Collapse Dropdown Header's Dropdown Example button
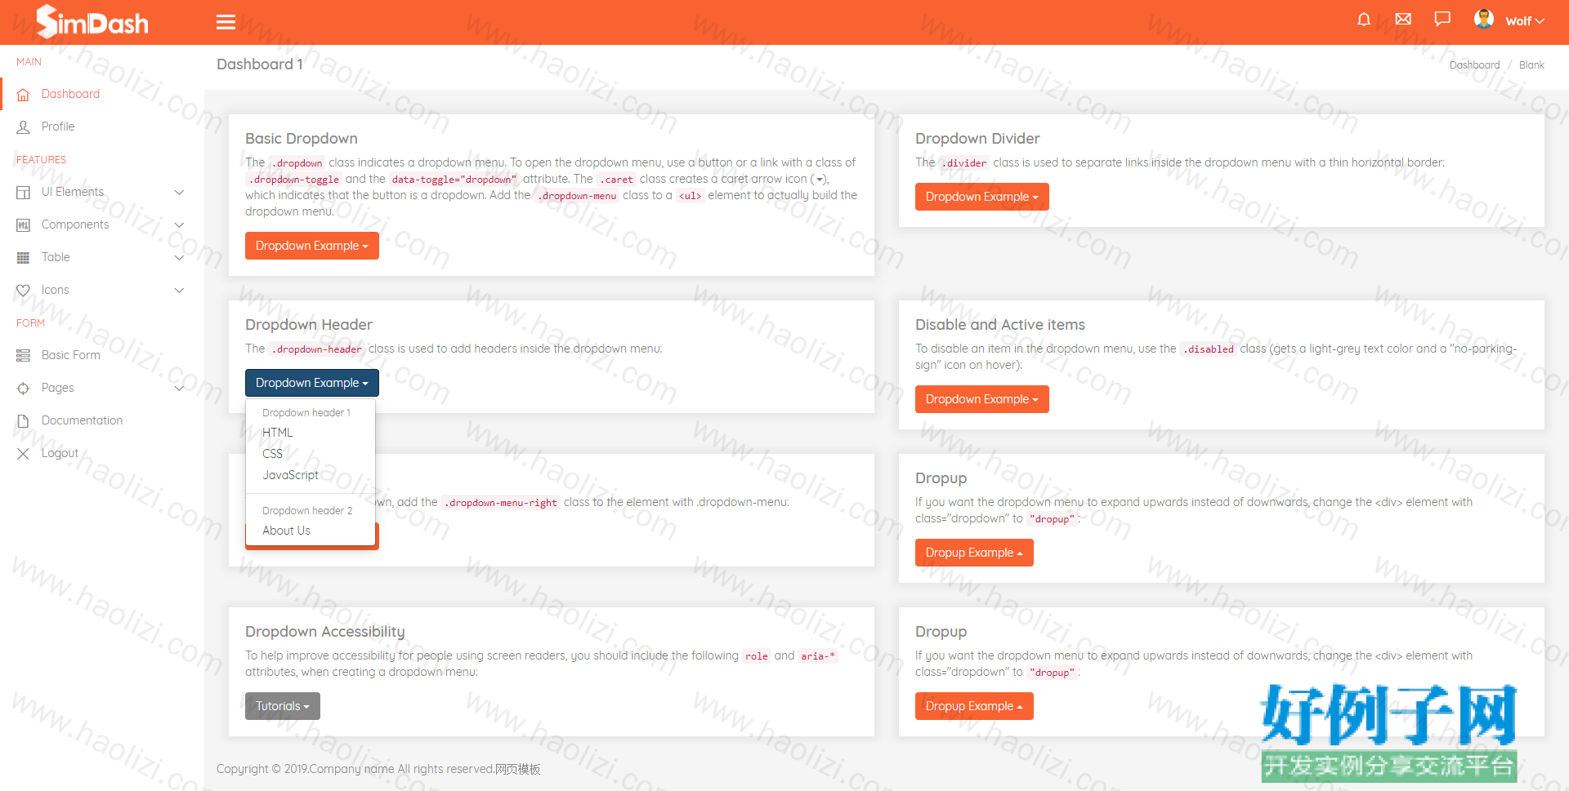Viewport: 1569px width, 791px height. pyautogui.click(x=312, y=383)
